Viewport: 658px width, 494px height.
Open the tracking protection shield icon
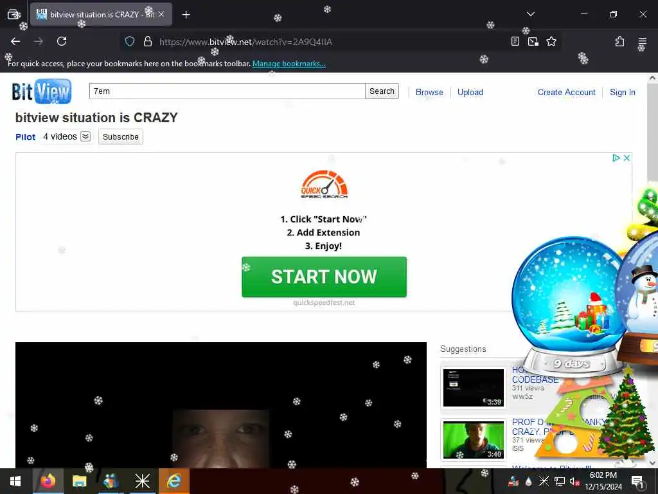130,41
